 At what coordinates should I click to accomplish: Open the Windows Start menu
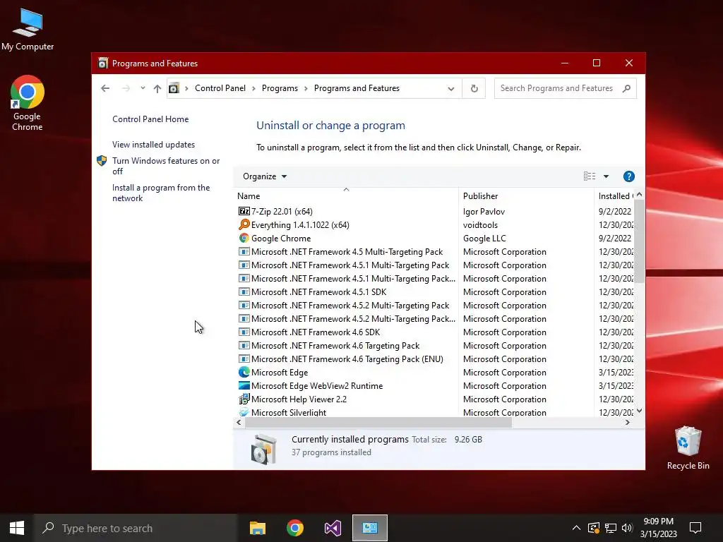(17, 528)
